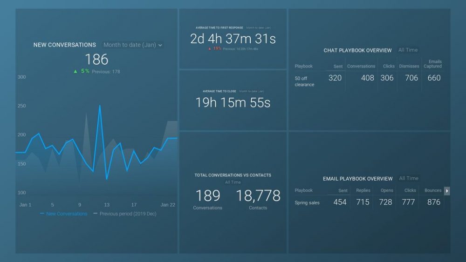466x262 pixels.
Task: Select the Spring sales playbook row
Action: coord(307,203)
